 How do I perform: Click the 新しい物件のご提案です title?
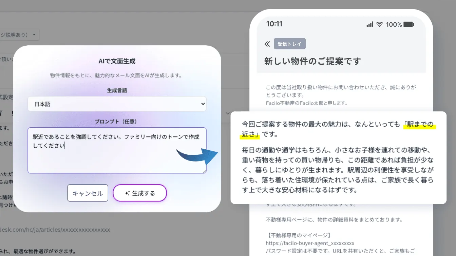(x=312, y=61)
